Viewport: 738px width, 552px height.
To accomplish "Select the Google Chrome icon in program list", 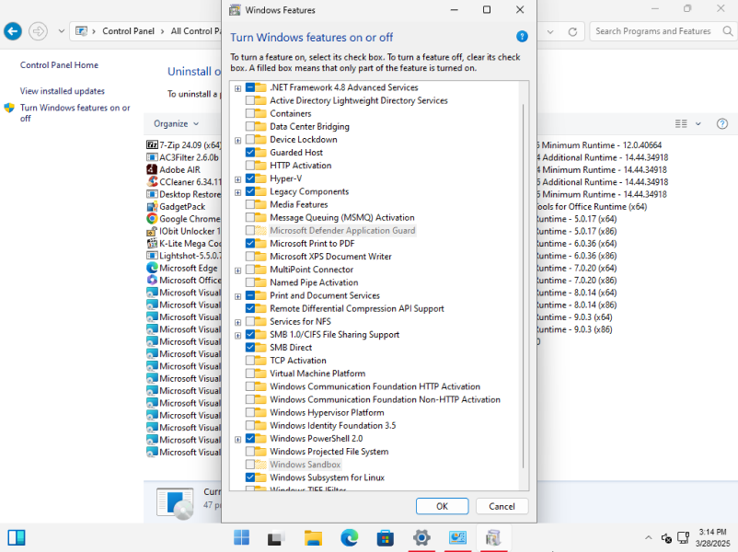I will click(x=152, y=218).
